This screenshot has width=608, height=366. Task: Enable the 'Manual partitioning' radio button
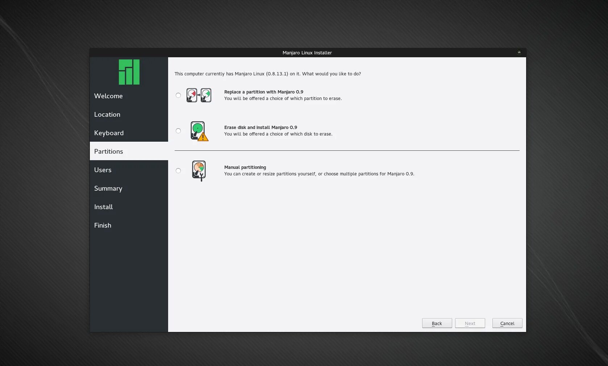(x=178, y=171)
